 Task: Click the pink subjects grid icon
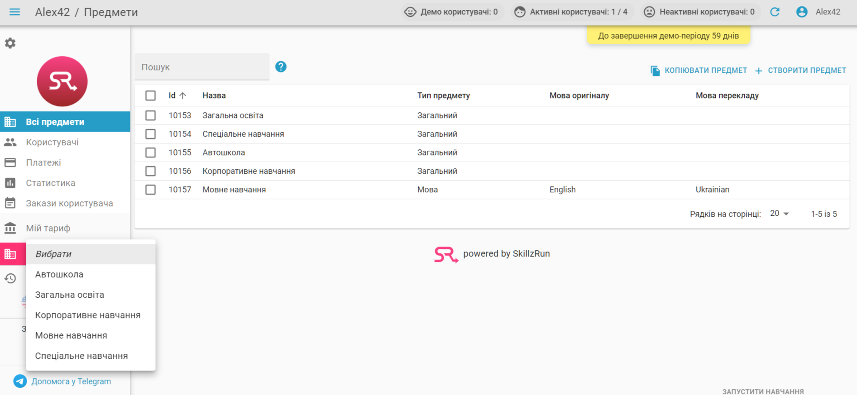(10, 254)
